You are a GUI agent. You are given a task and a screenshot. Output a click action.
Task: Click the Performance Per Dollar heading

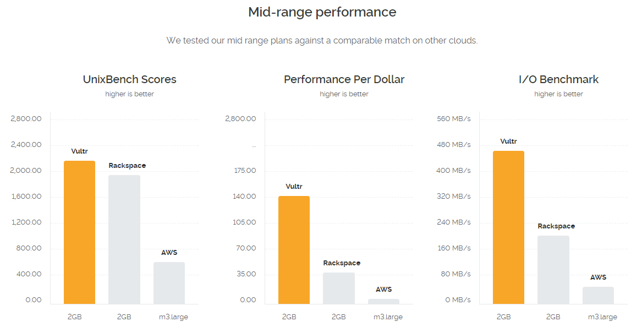tap(344, 79)
